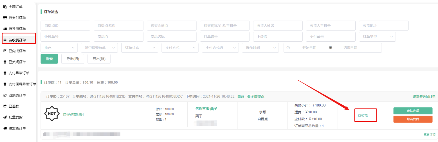438x142 pixels.
Task: Click the 待发货订单 truck icon
Action: click(5, 29)
